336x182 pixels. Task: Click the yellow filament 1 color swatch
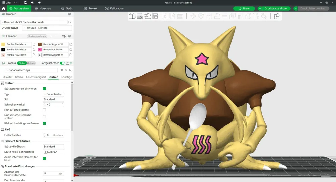[3, 44]
